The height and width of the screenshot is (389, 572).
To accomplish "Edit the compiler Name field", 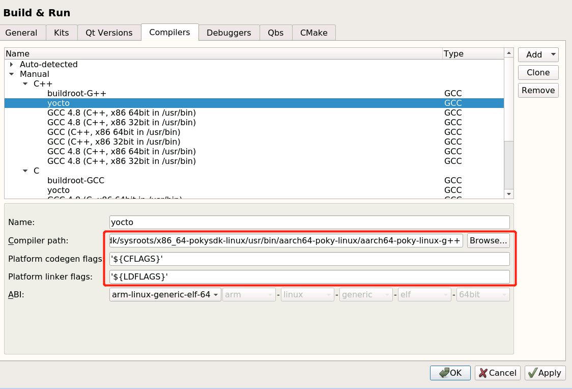I will [308, 222].
